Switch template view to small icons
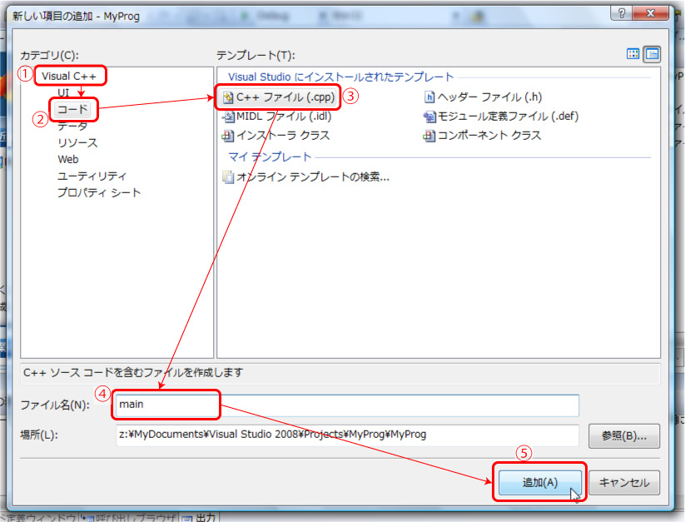Viewport: 685px width, 522px height. (x=652, y=54)
